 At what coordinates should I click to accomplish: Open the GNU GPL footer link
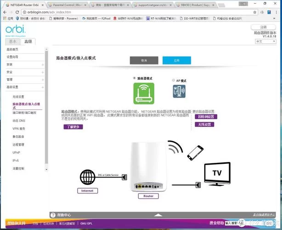[x=86, y=224]
